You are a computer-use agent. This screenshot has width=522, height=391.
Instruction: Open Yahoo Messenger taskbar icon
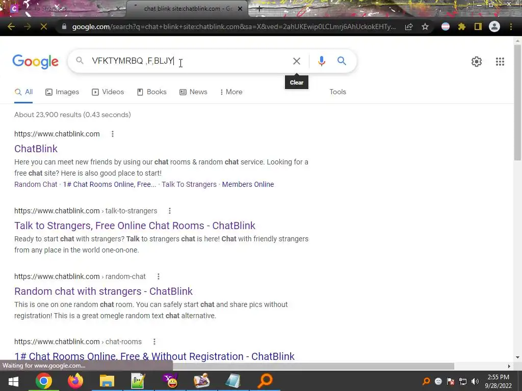click(170, 381)
